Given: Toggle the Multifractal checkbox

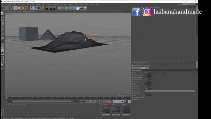Looking at the screenshot, I should click(145, 93).
